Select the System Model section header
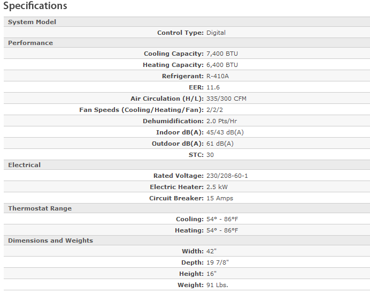Viewport: 370px width, 293px height. [x=32, y=22]
